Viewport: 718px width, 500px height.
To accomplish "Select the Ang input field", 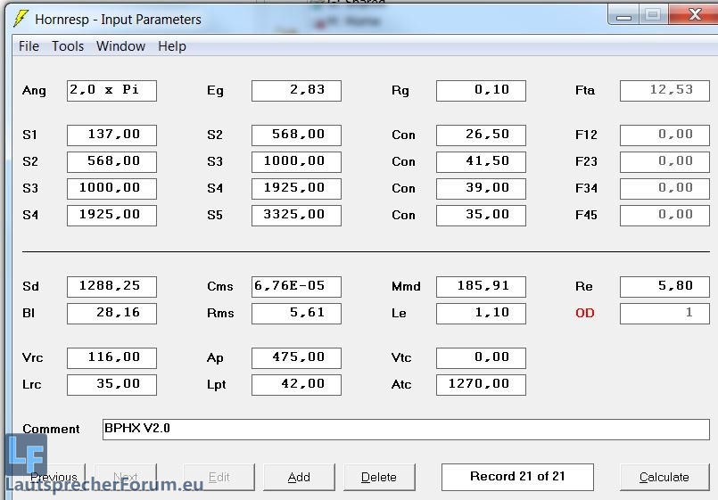I will click(111, 90).
